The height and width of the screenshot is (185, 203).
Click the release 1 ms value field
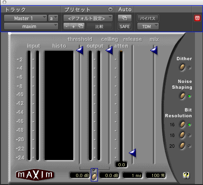pyautogui.click(x=132, y=175)
